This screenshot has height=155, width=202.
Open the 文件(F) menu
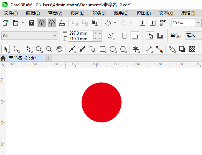pos(11,13)
